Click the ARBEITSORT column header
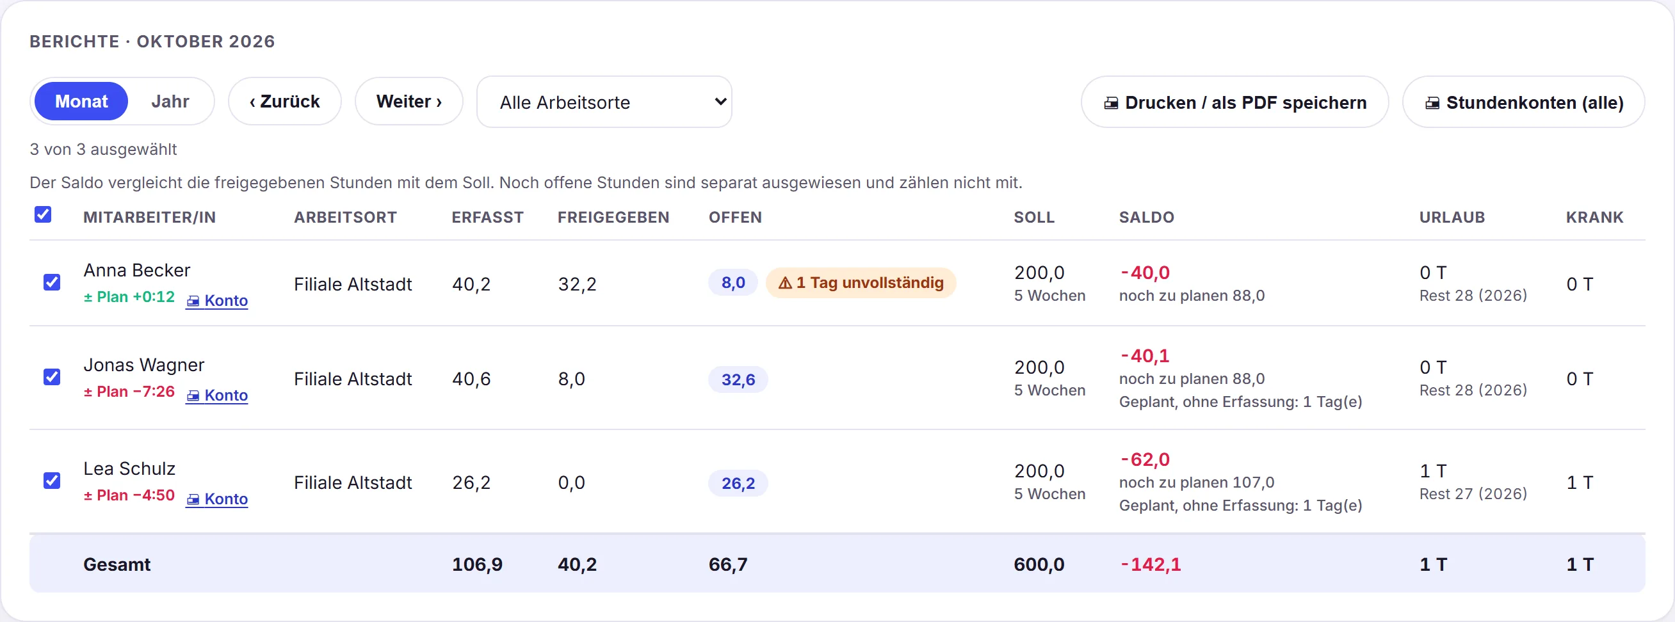This screenshot has width=1675, height=622. tap(345, 217)
